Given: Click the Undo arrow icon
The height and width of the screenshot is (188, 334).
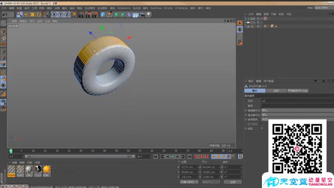Looking at the screenshot, I should pos(5,14).
